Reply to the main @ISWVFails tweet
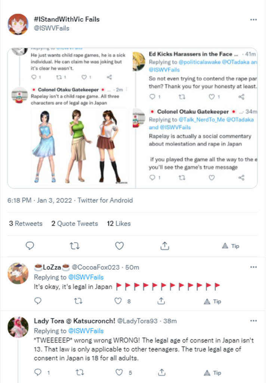Screen dimensions: 271x383 tap(30, 246)
